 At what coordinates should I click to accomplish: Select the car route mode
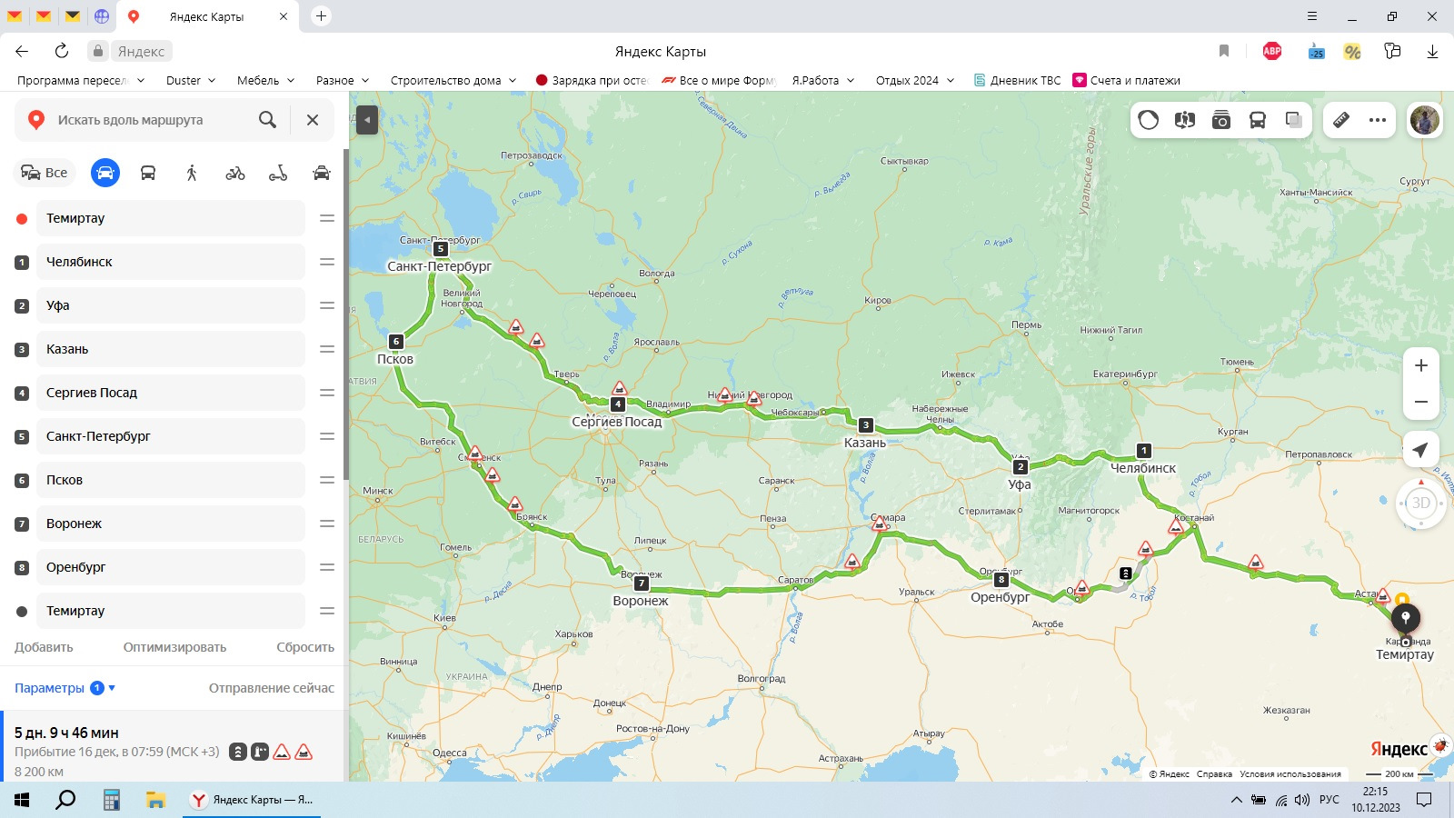click(x=105, y=173)
